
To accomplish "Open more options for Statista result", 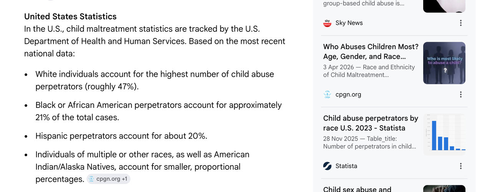I will [460, 166].
